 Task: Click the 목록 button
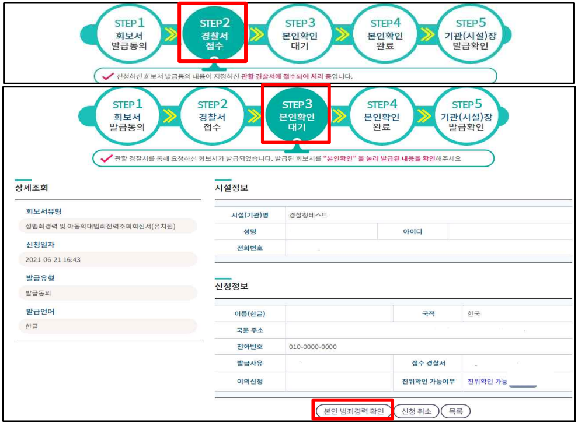pyautogui.click(x=457, y=410)
